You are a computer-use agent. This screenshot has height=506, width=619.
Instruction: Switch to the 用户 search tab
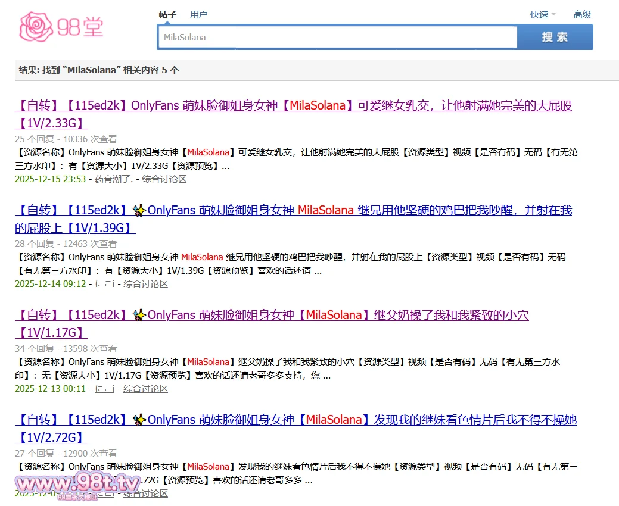point(198,14)
